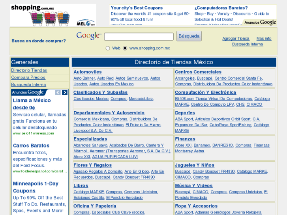Open the Departamentales Y Autoservicio heading
Screen dimensions: 287x215
click(x=109, y=113)
